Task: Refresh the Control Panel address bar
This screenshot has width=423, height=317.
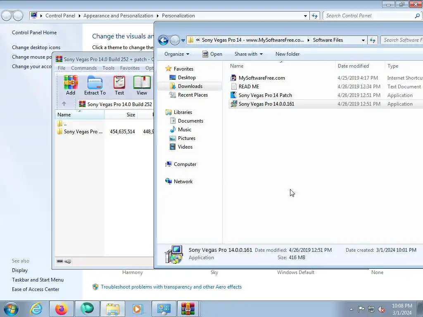Action: (314, 16)
